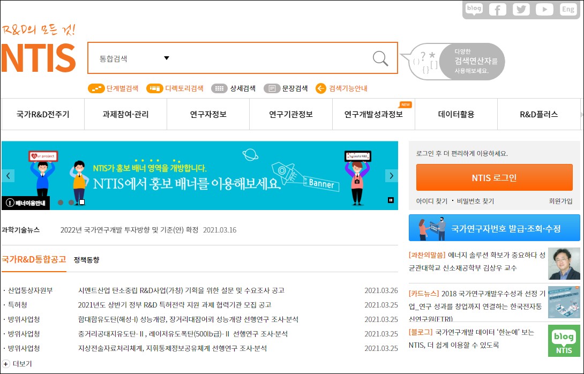This screenshot has height=374, width=584.
Task: Show previous banner with left arrow
Action: coord(8,176)
